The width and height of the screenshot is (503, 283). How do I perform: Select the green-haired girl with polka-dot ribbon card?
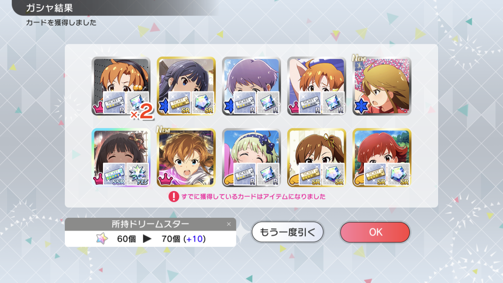coord(251,157)
